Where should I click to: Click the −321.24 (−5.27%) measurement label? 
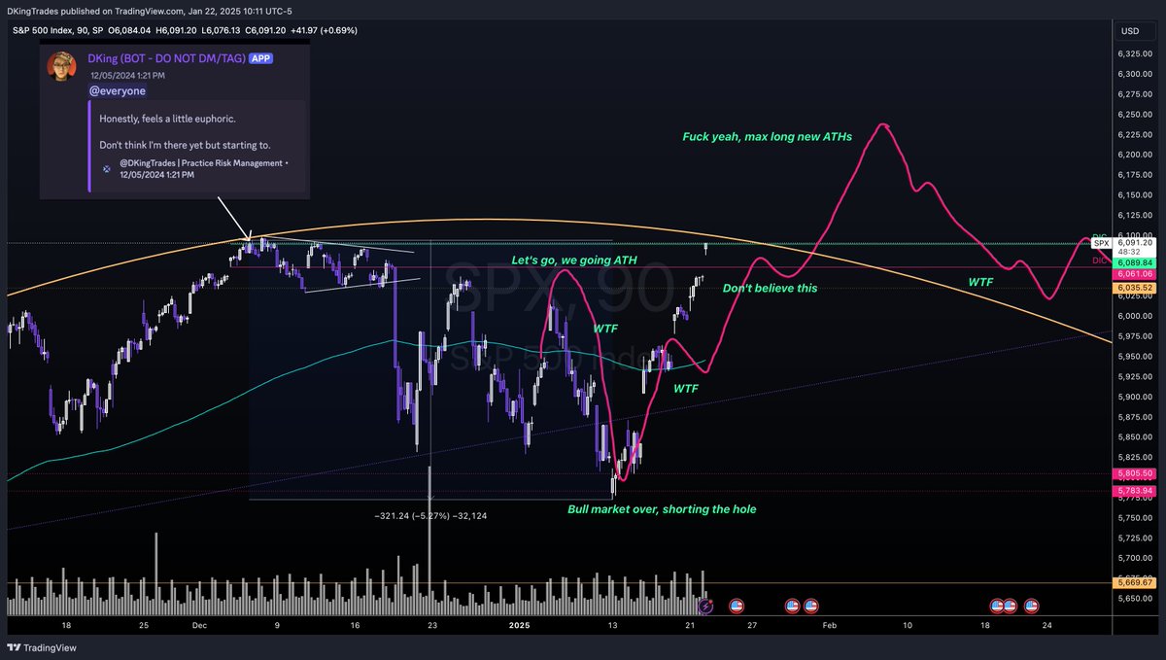coord(429,515)
